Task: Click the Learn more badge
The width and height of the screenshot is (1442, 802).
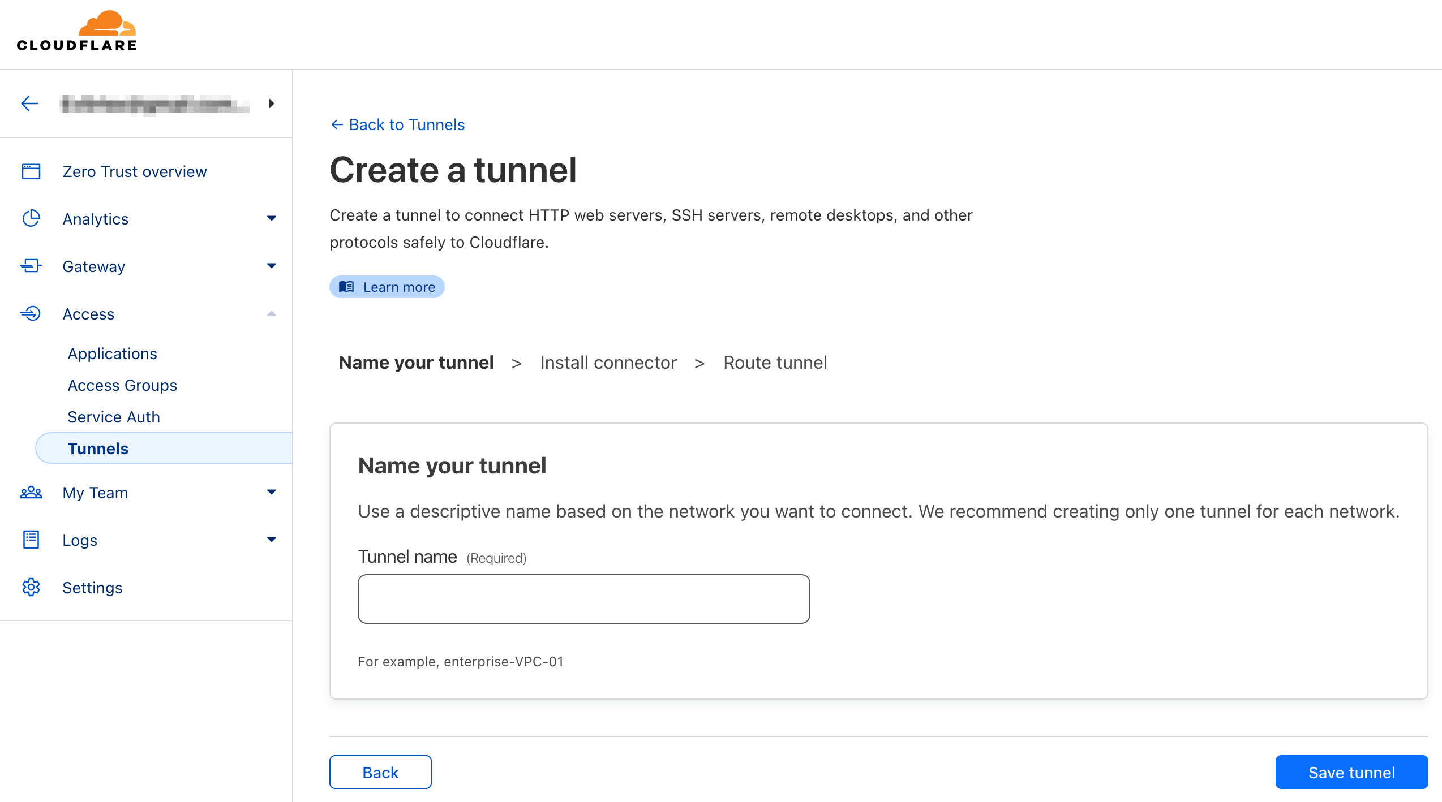Action: click(387, 287)
